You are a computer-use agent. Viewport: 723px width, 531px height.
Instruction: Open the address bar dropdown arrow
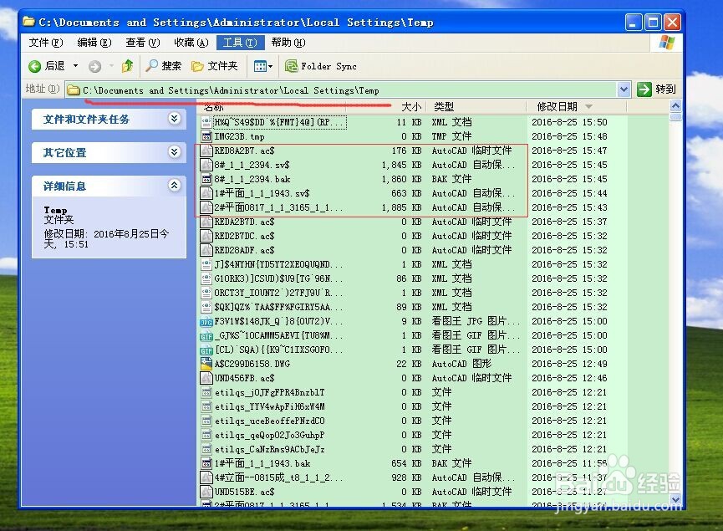click(624, 89)
